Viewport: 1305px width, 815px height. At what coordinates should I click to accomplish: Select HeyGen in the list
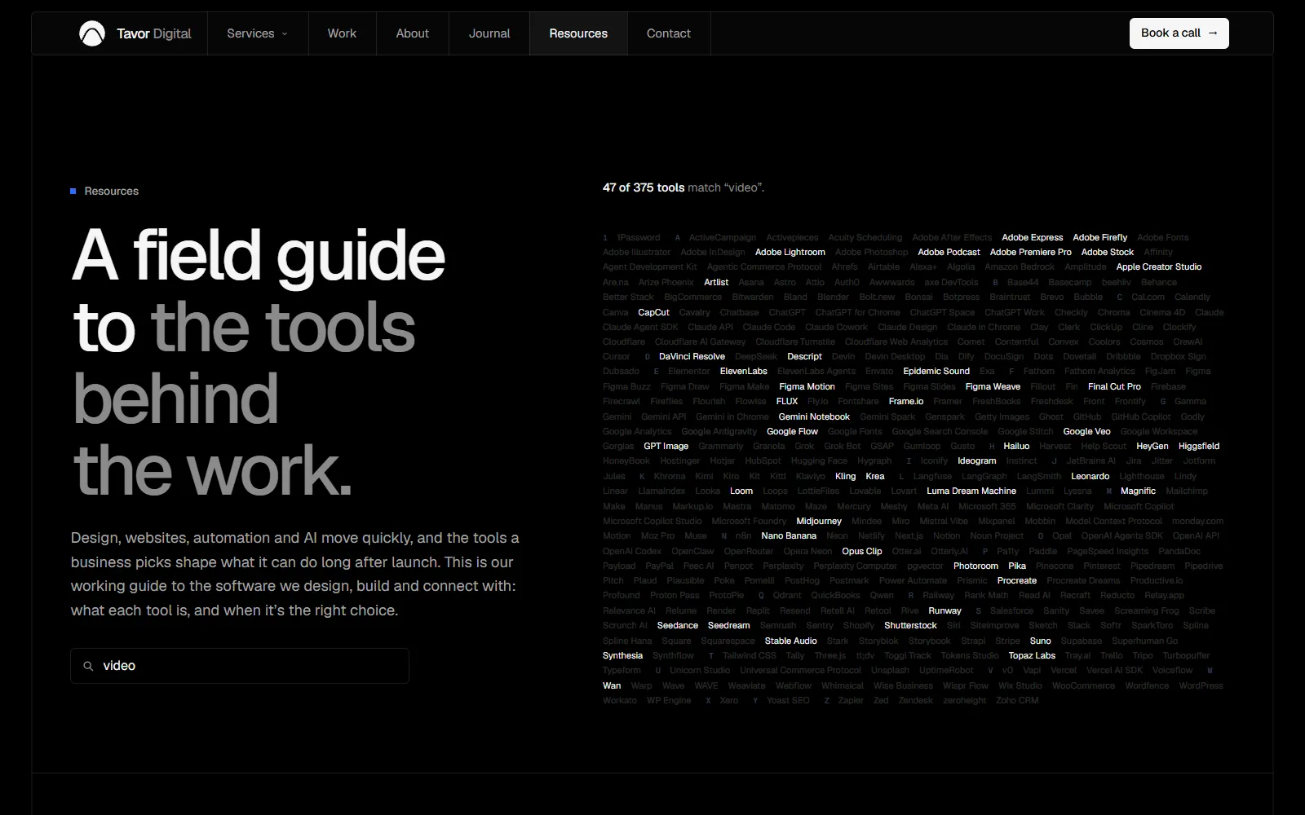pyautogui.click(x=1152, y=446)
